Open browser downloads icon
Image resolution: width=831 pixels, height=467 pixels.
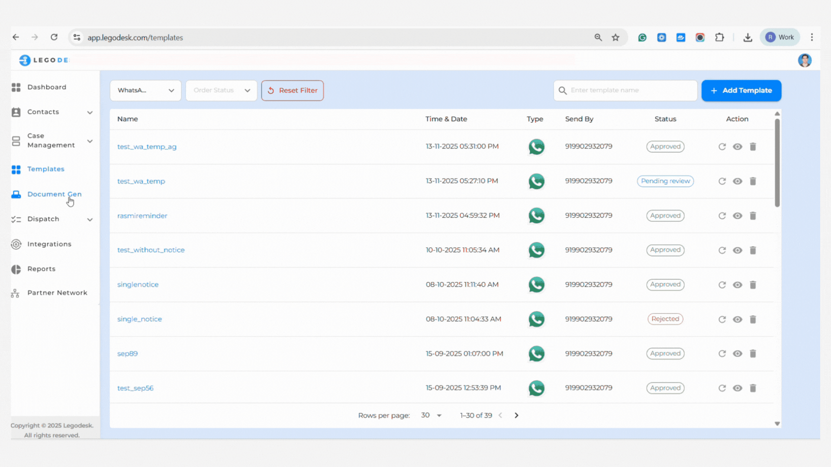pyautogui.click(x=747, y=38)
